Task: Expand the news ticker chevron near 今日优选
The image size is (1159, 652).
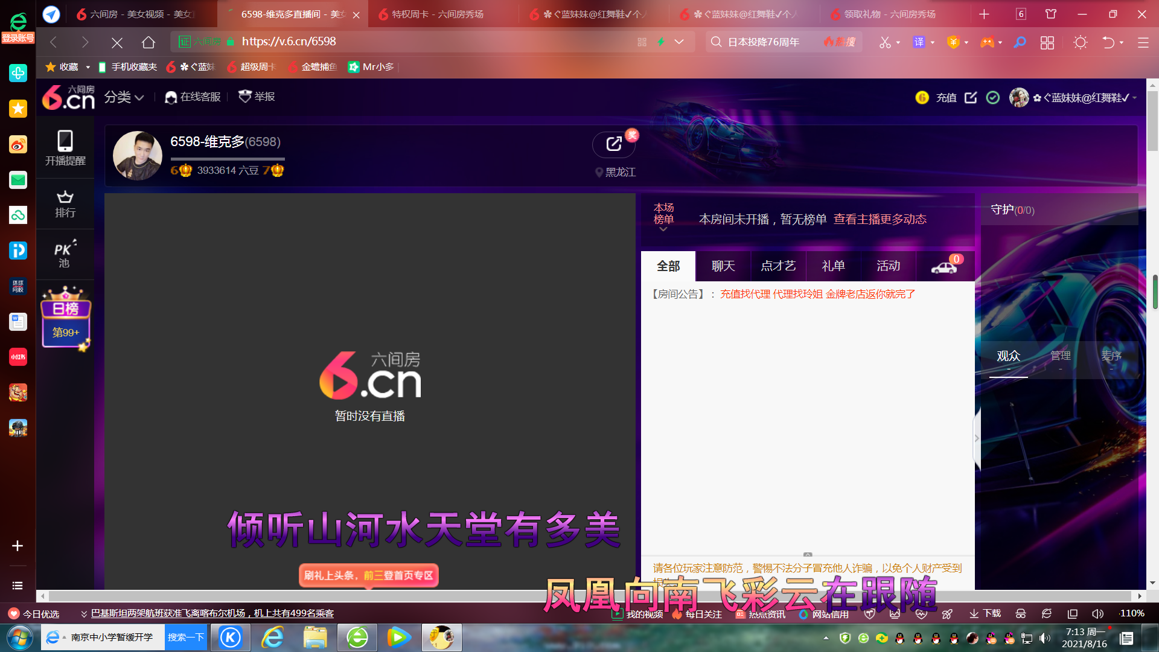Action: click(84, 614)
